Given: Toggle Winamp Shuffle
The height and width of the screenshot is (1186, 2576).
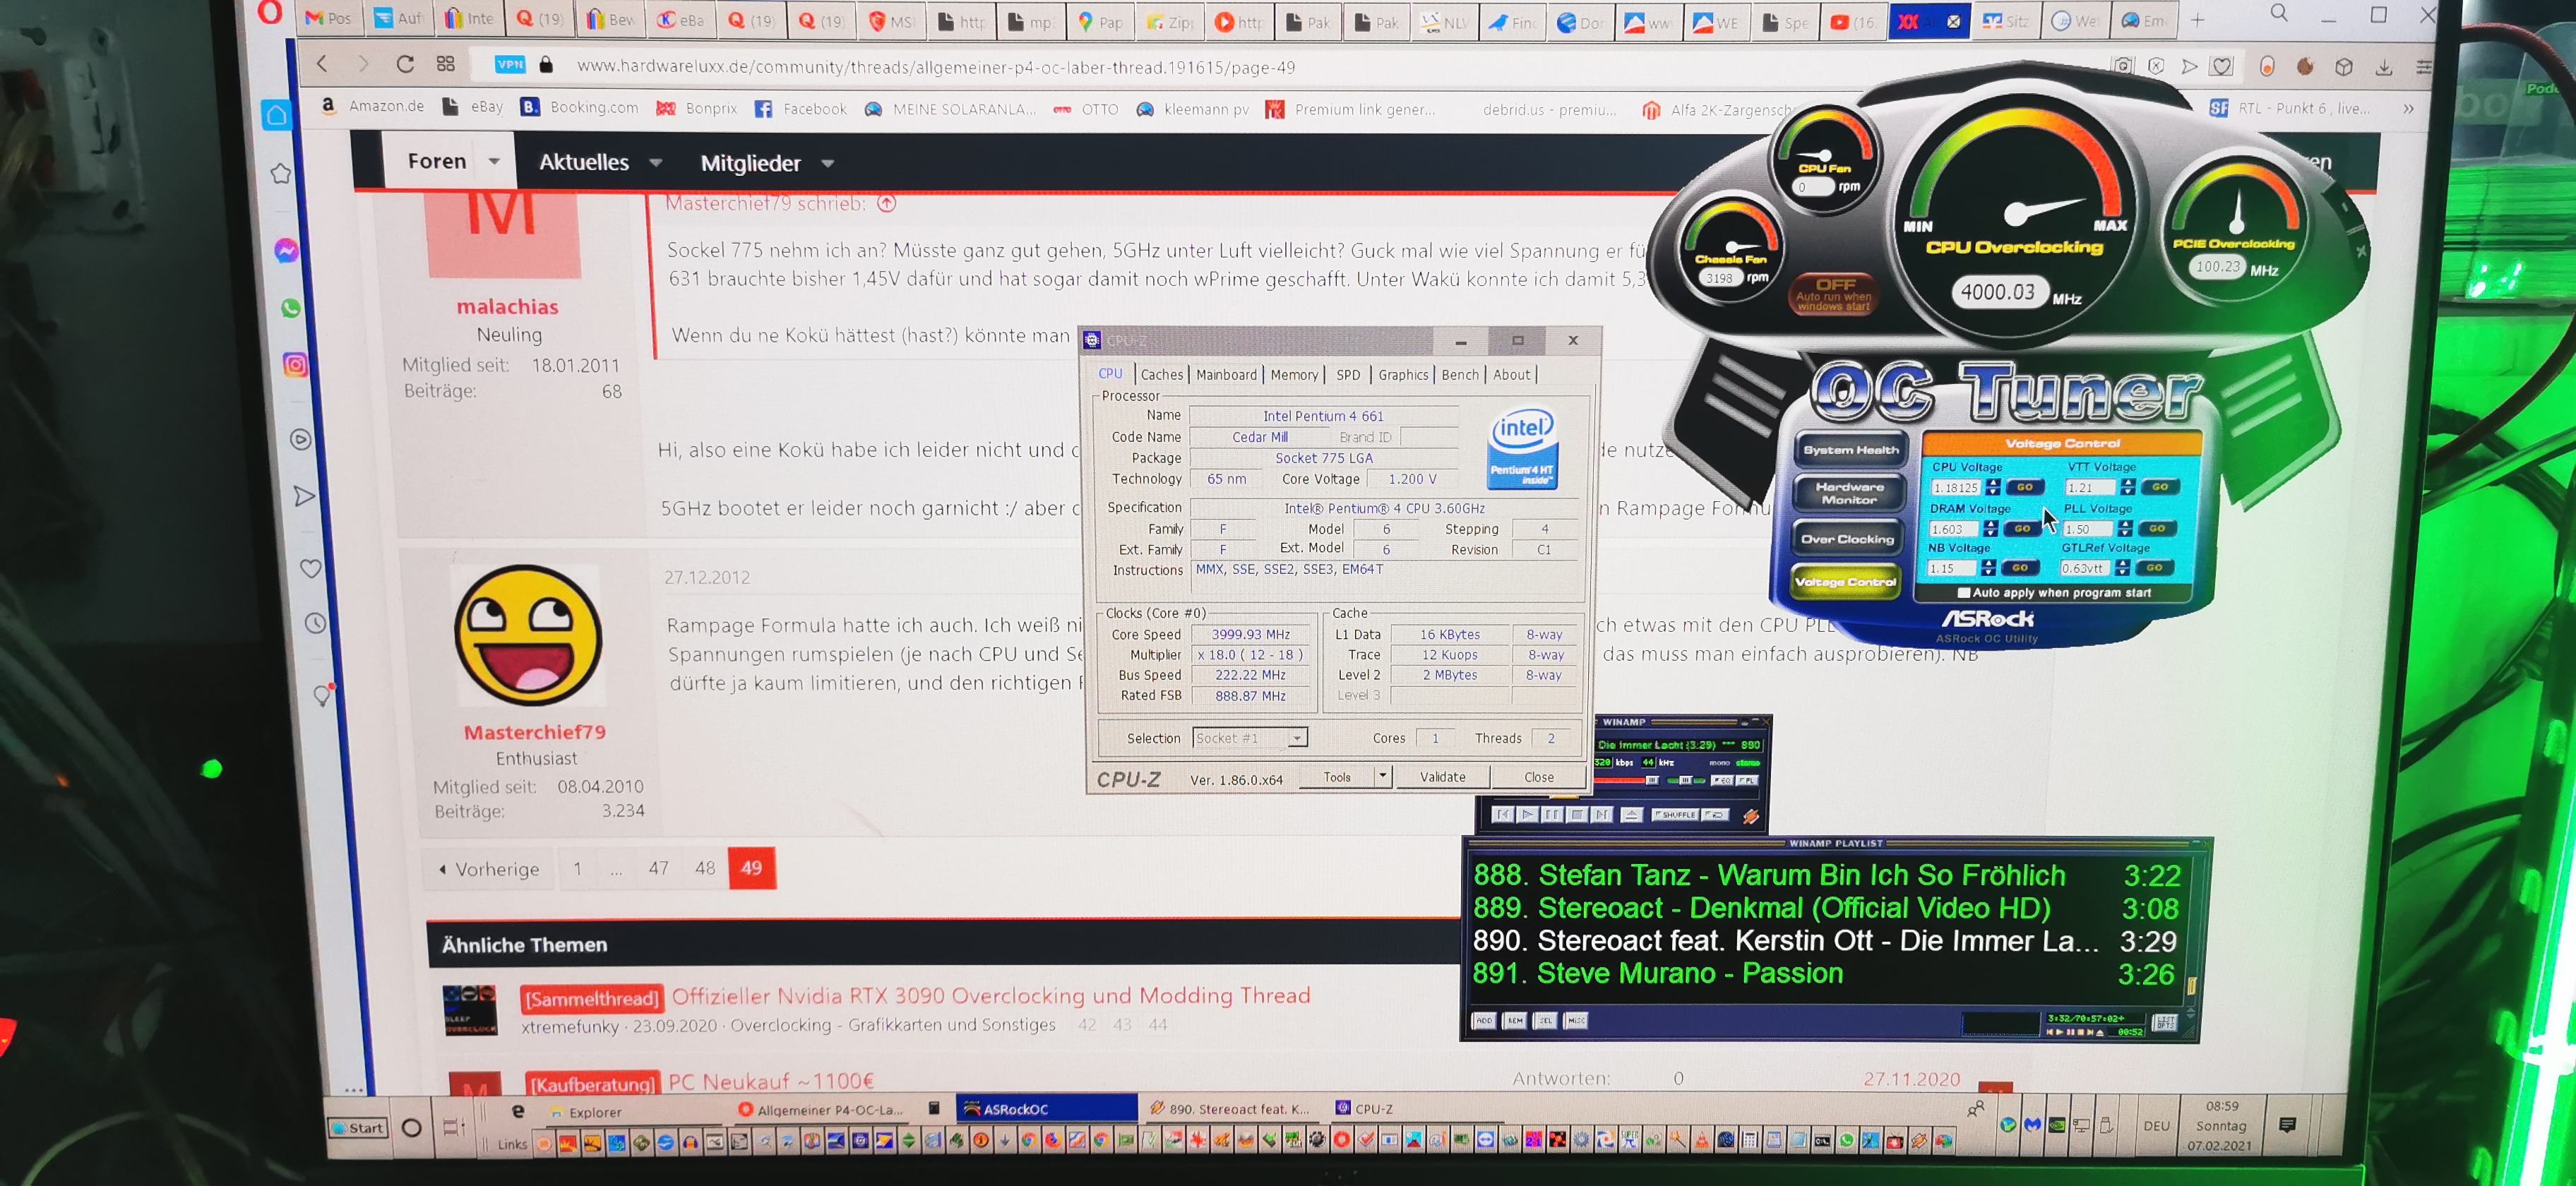Looking at the screenshot, I should [x=1676, y=815].
